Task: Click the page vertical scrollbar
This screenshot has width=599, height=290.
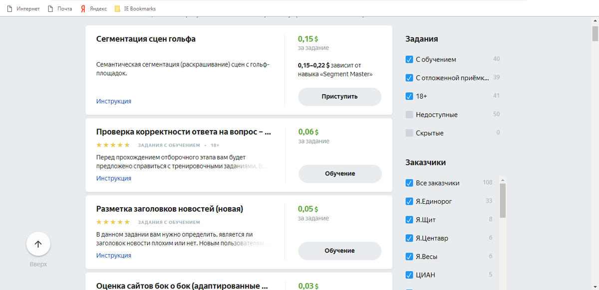Action: point(595,34)
